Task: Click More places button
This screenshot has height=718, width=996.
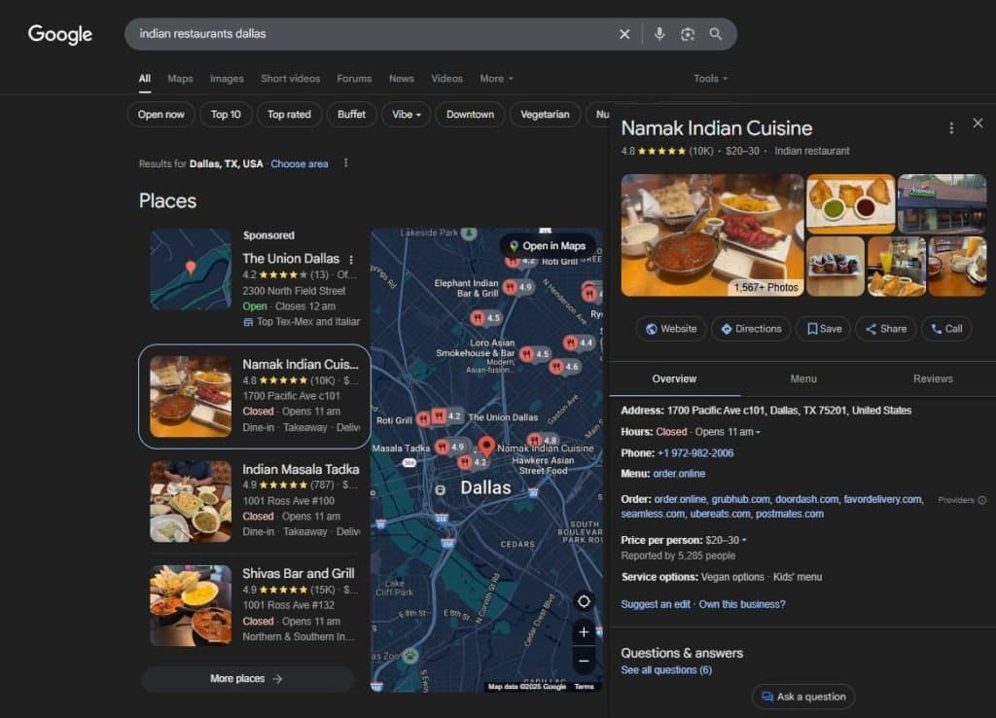Action: (x=247, y=679)
